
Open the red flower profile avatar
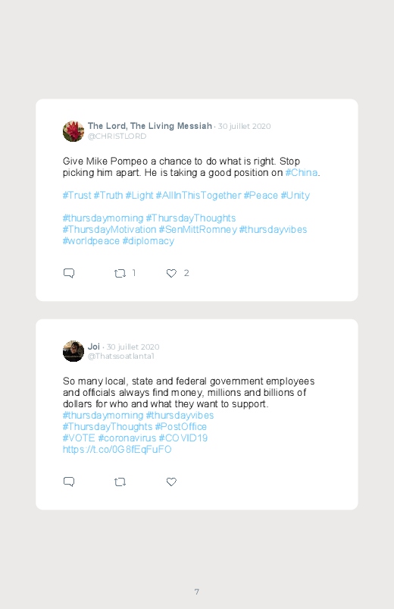pyautogui.click(x=73, y=131)
